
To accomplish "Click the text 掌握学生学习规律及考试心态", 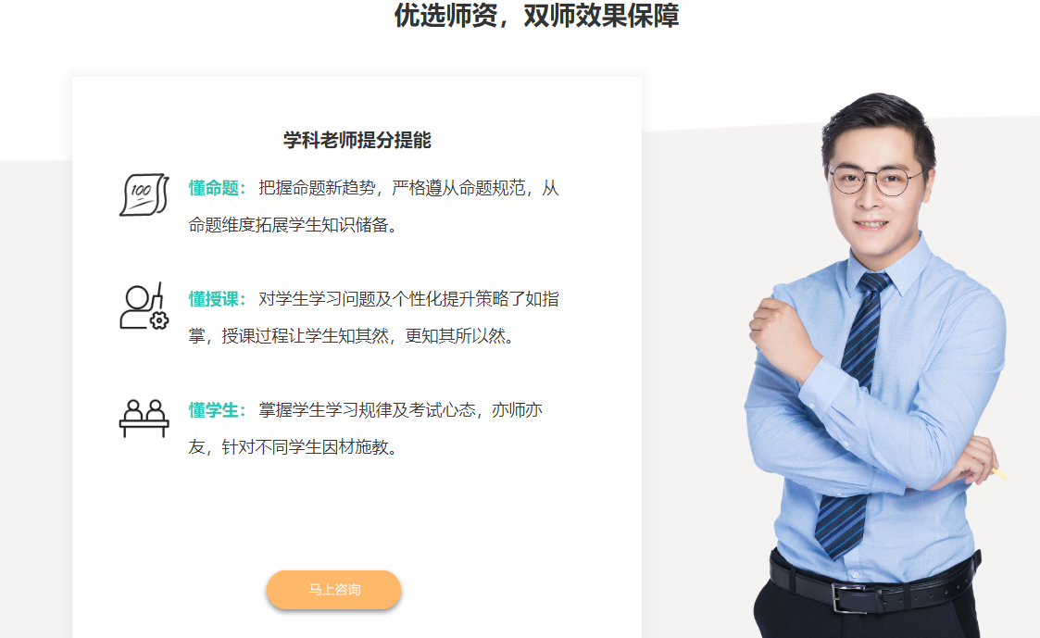I will tap(367, 410).
